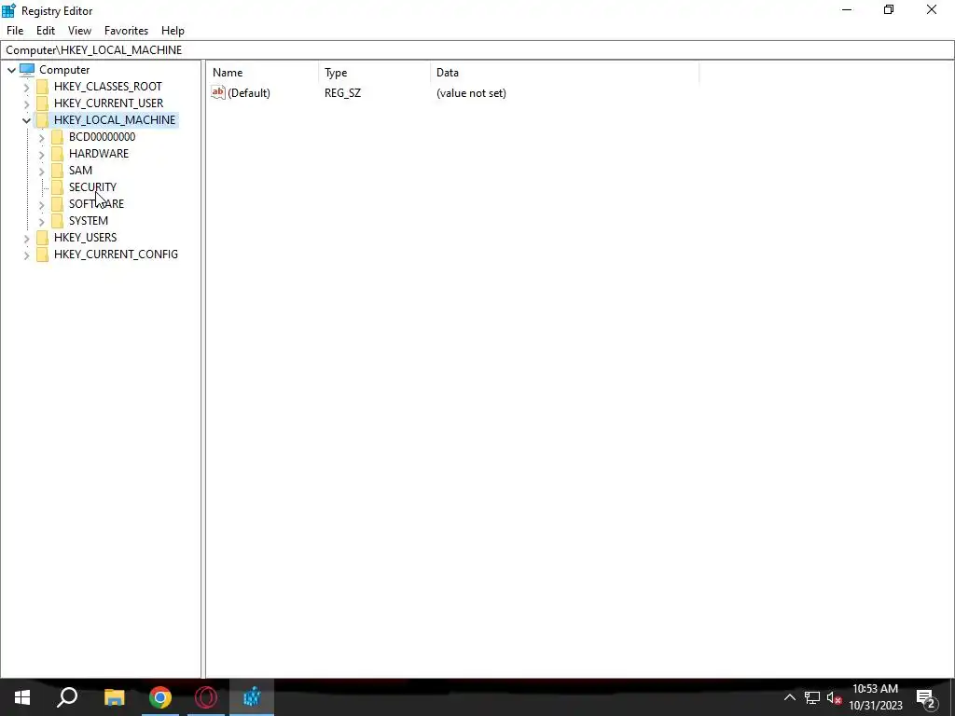Expand HKEY_CLASSES_ROOT tree node
The height and width of the screenshot is (716, 955).
[x=26, y=87]
